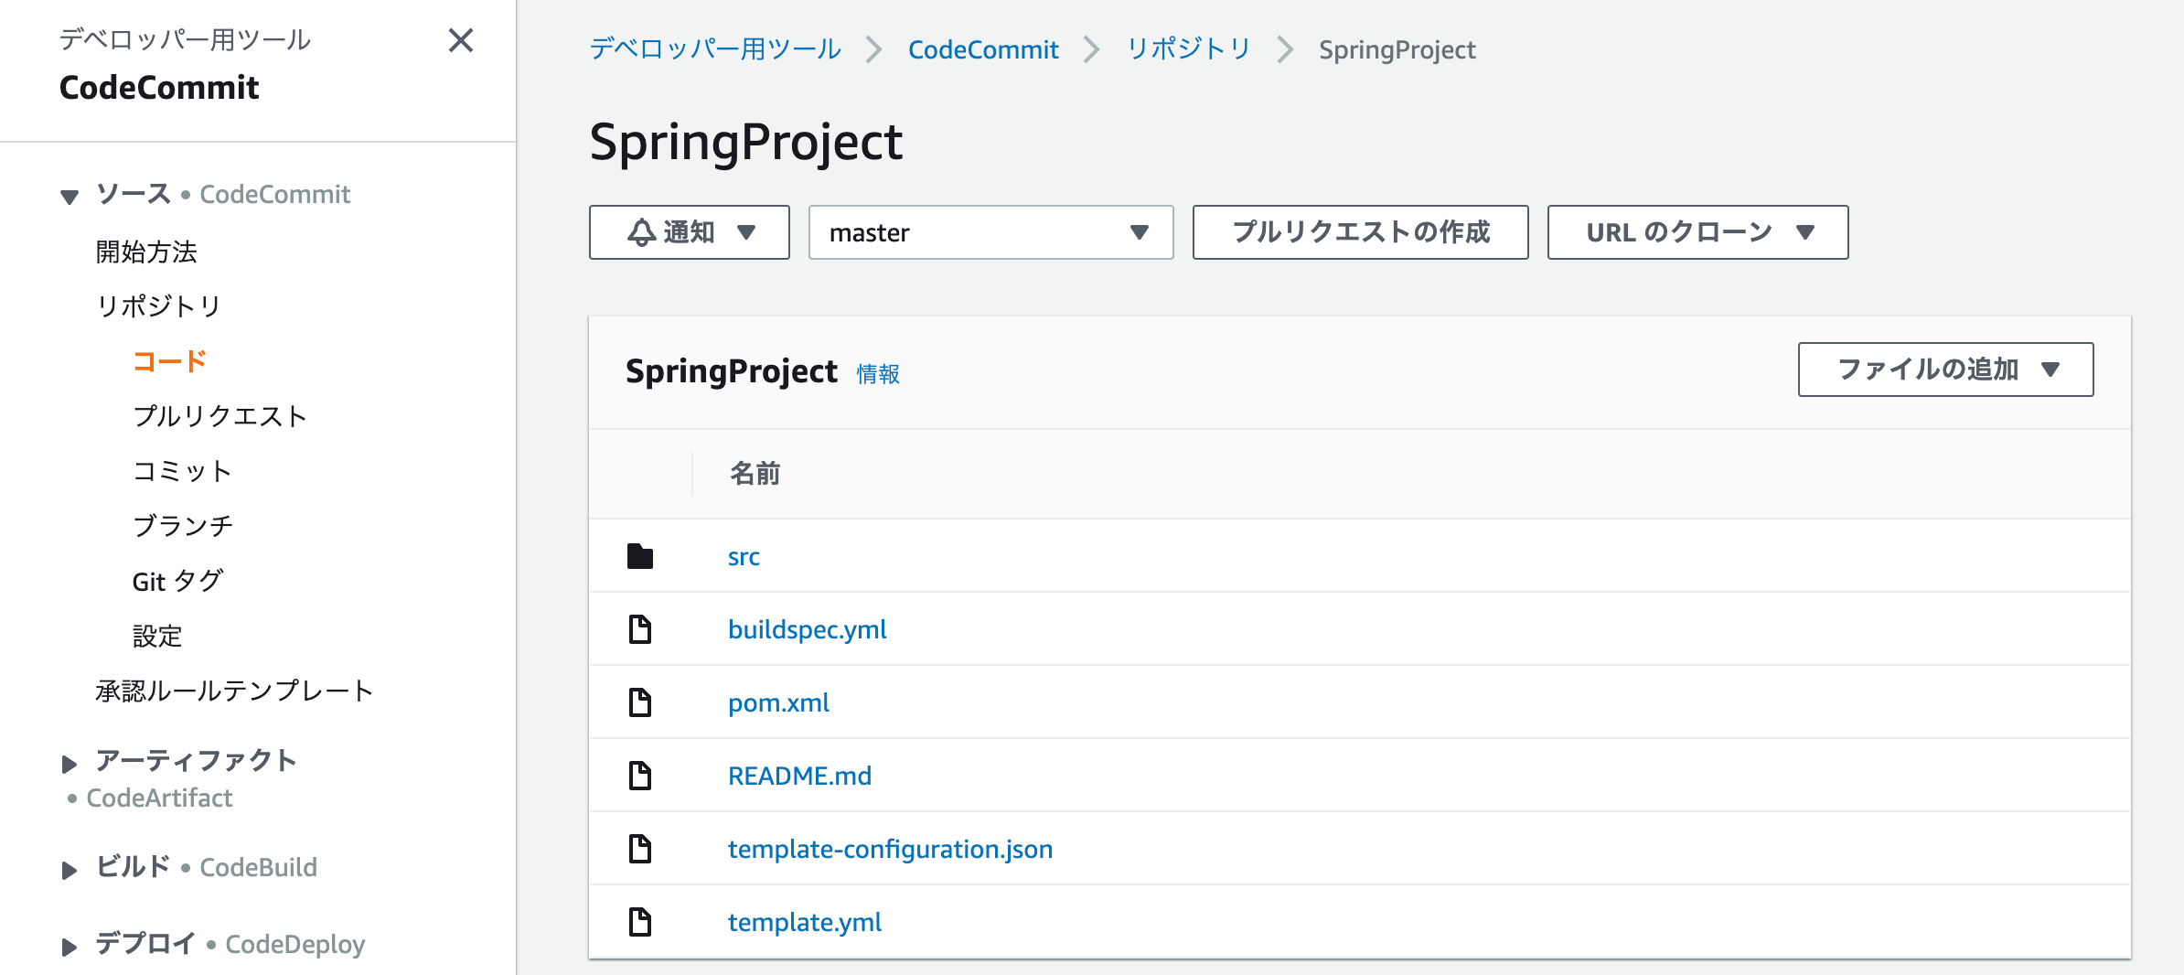2184x975 pixels.
Task: Click the file icon beside README.md
Action: 640,775
